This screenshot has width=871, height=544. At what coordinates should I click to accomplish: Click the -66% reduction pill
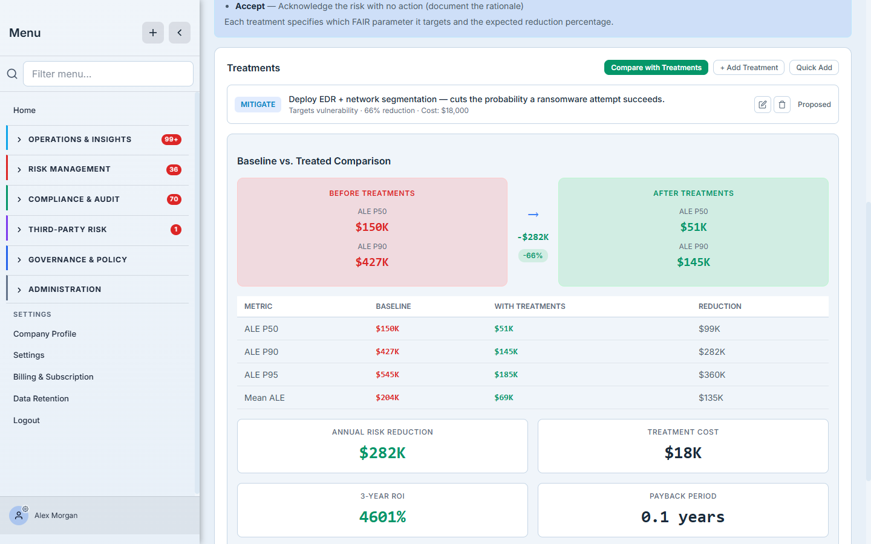[533, 256]
